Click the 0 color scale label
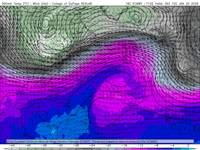The width and height of the screenshot is (200, 150). [188, 145]
